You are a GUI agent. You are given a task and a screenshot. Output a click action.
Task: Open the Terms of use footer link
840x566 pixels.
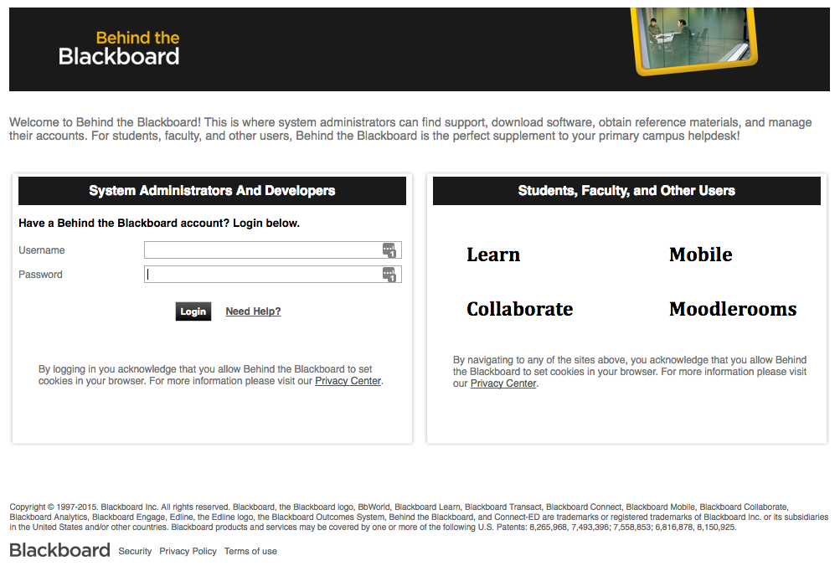pos(250,551)
